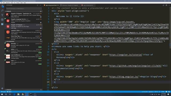Open the Explorer view in the activity bar
The height and width of the screenshot is (96, 171).
click(x=2, y=6)
